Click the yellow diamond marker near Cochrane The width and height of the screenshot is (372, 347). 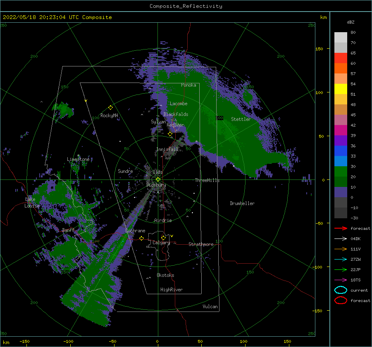click(x=141, y=238)
